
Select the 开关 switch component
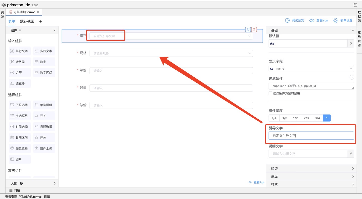44,116
